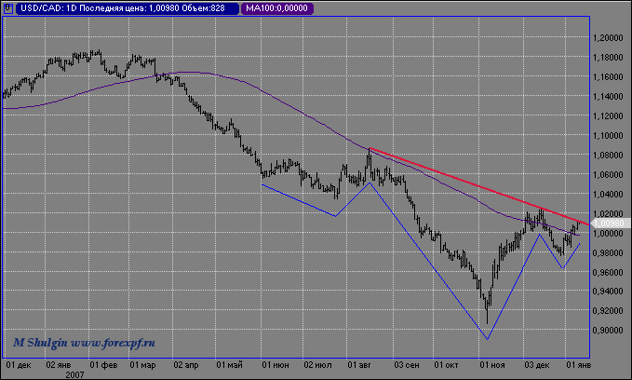Click the 0,96000 price axis label
Viewport: 632px width, 380px height.
point(609,272)
